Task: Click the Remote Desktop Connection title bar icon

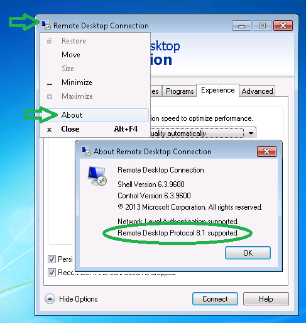Action: point(46,25)
